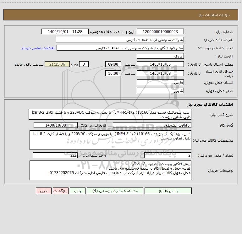Click the توضیحات خریدار label
This screenshot has height=234, width=242.
tap(220, 171)
